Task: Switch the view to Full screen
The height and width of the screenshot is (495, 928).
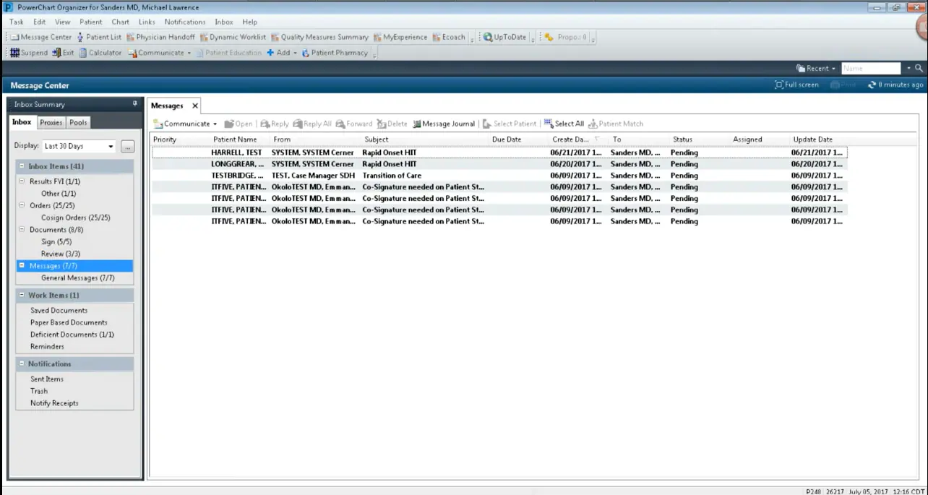Action: point(796,85)
